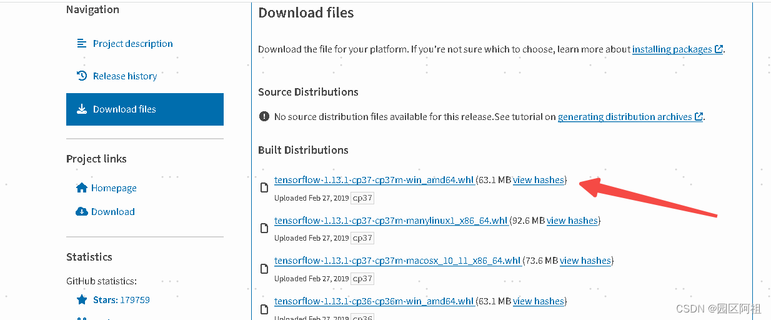Viewport: 771px width, 320px height.
Task: Click the GitHub statistics label
Action: pos(101,281)
